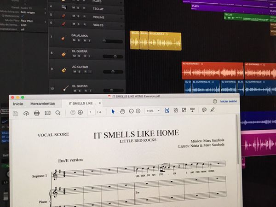Viewport: 276px width, 207px height.
Task: Click the cloud upload icon in PDF toolbar
Action: click(26, 114)
